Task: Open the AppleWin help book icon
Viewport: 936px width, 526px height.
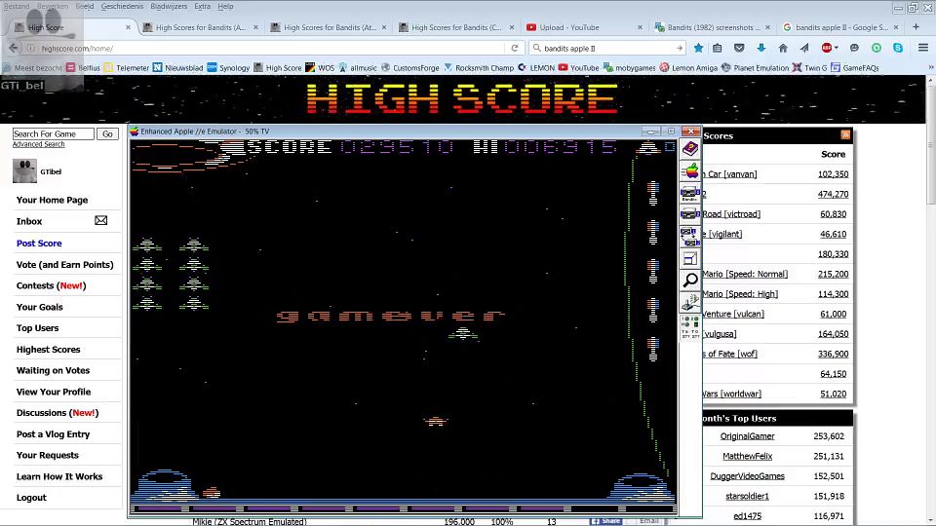Action: (x=690, y=149)
